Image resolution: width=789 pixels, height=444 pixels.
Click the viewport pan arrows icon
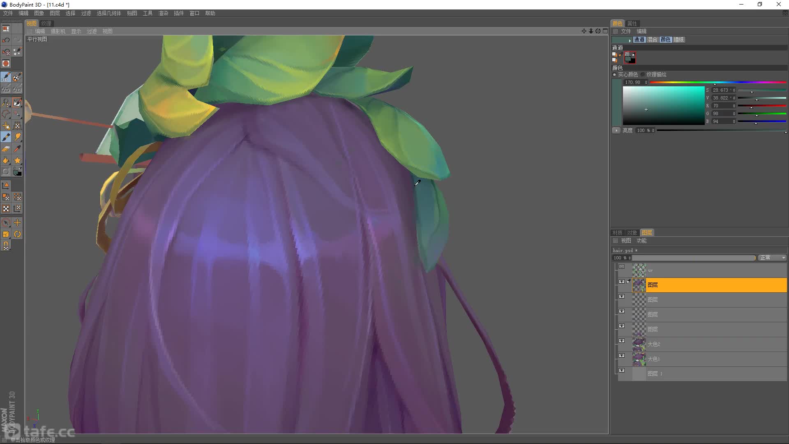(x=584, y=31)
